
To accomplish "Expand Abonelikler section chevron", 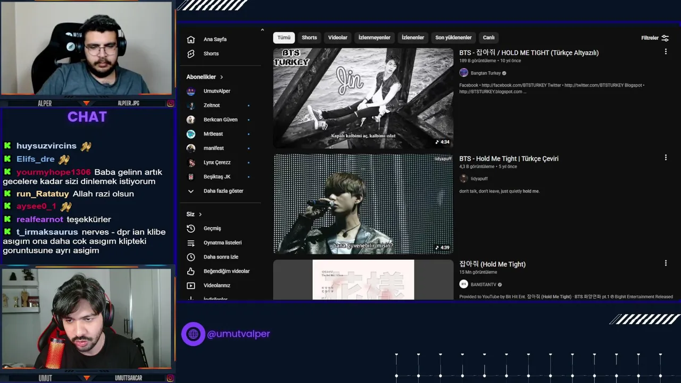I will coord(221,77).
